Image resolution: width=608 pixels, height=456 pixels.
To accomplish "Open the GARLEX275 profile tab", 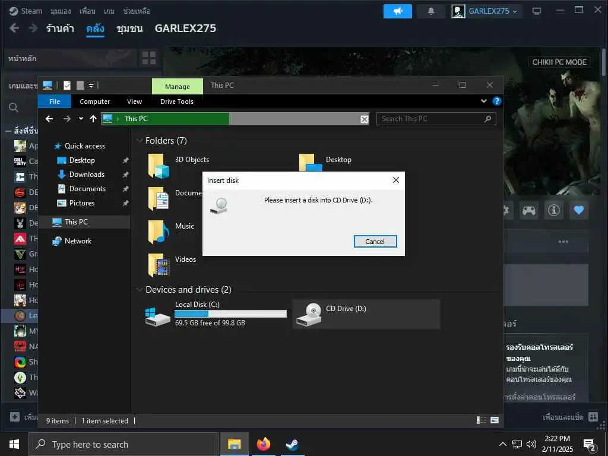I will click(185, 28).
